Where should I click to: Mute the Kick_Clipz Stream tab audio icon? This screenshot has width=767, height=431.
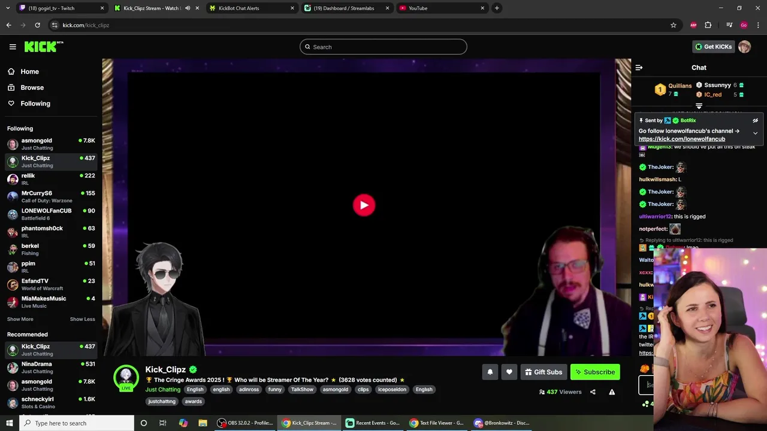188,8
